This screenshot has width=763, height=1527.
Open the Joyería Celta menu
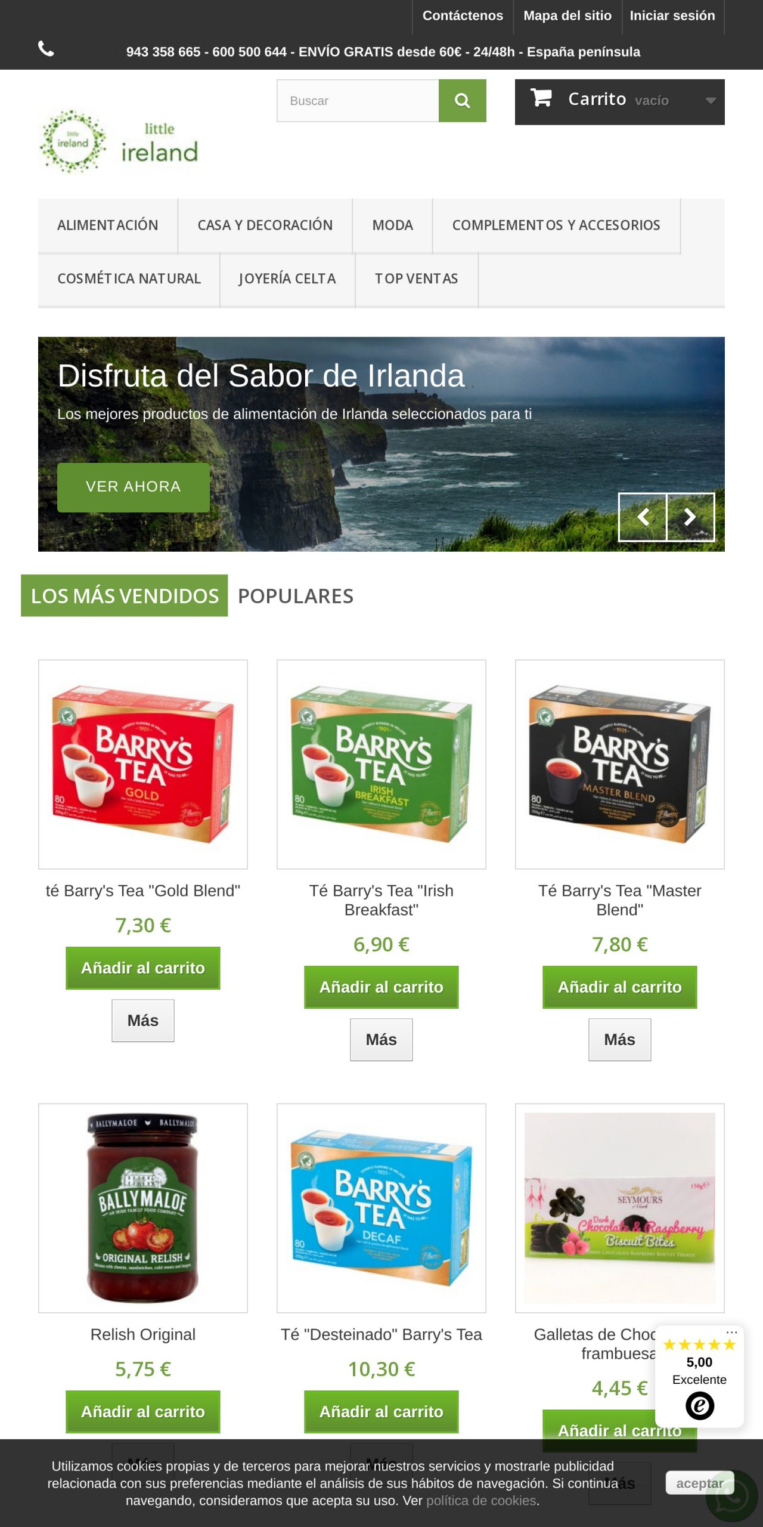(x=287, y=279)
